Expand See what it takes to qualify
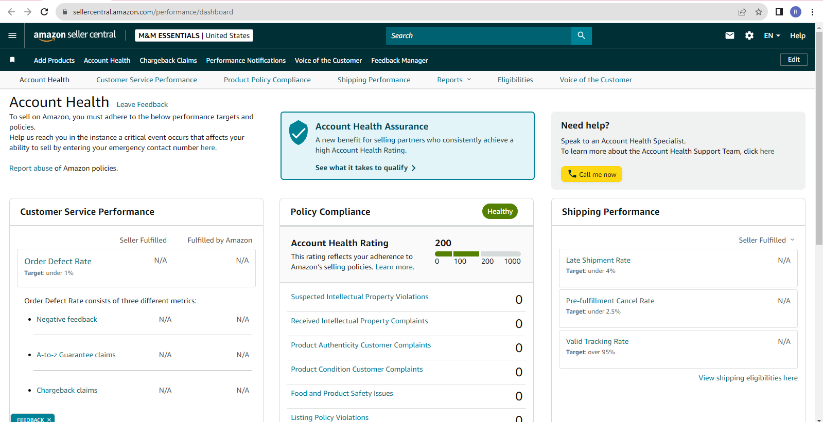The image size is (823, 422). click(x=365, y=168)
